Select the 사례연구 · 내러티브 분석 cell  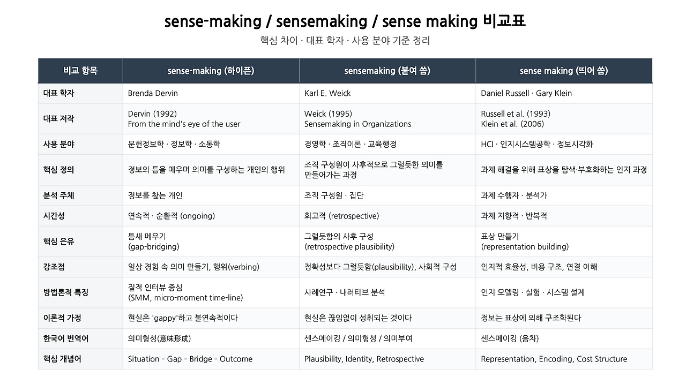pyautogui.click(x=387, y=292)
